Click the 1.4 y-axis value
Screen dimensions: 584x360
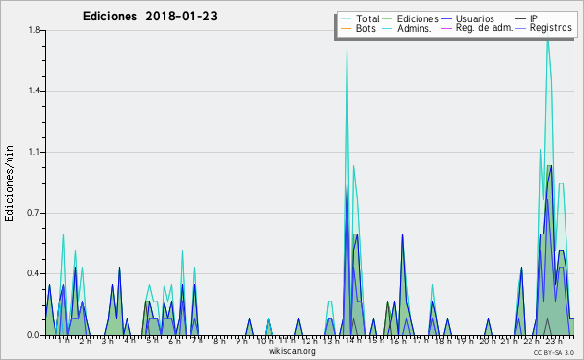point(35,91)
